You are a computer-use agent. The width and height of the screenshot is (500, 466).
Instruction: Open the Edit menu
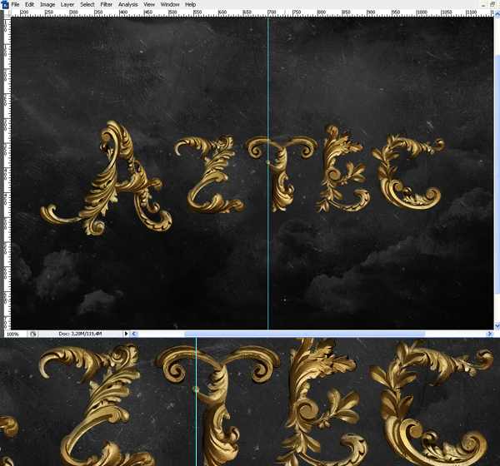coord(28,4)
